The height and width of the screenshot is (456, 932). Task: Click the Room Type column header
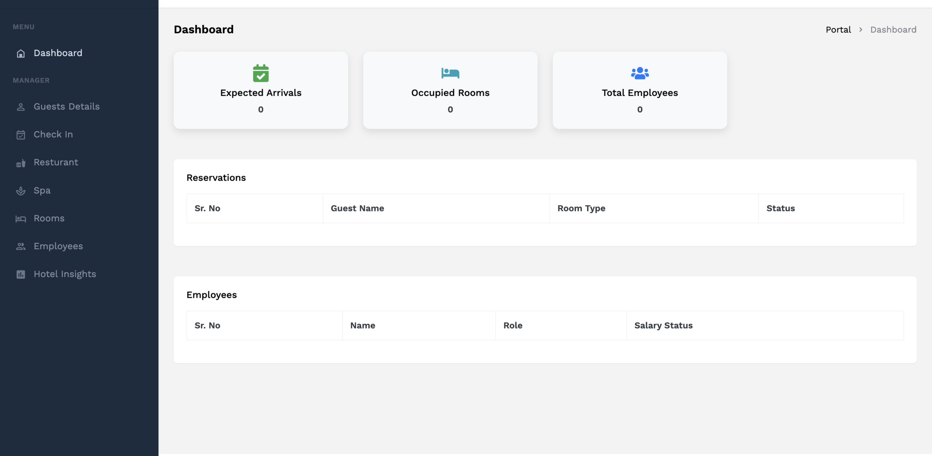coord(581,208)
